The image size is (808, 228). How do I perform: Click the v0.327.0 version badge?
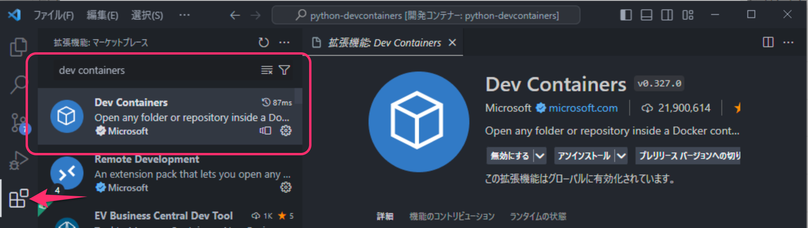coord(659,84)
